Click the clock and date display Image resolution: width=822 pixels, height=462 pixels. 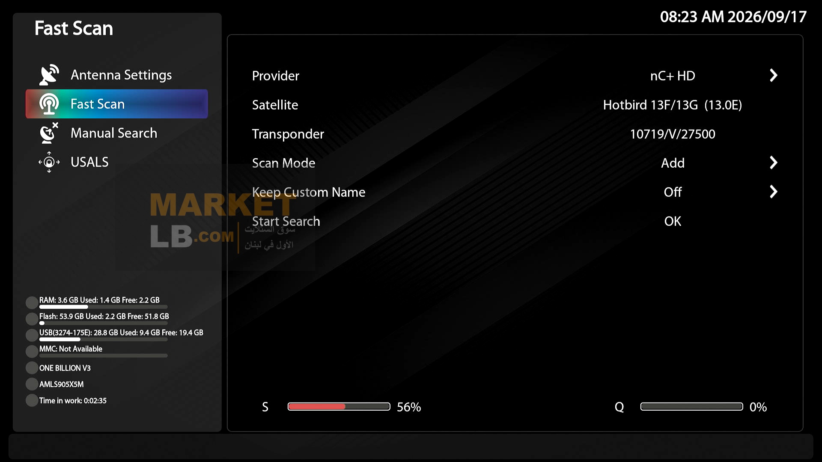click(733, 17)
